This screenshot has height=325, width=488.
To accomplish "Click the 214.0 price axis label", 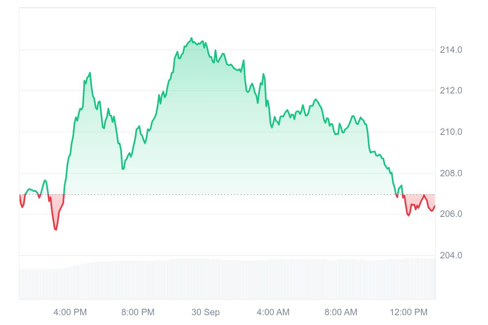I will tap(451, 50).
